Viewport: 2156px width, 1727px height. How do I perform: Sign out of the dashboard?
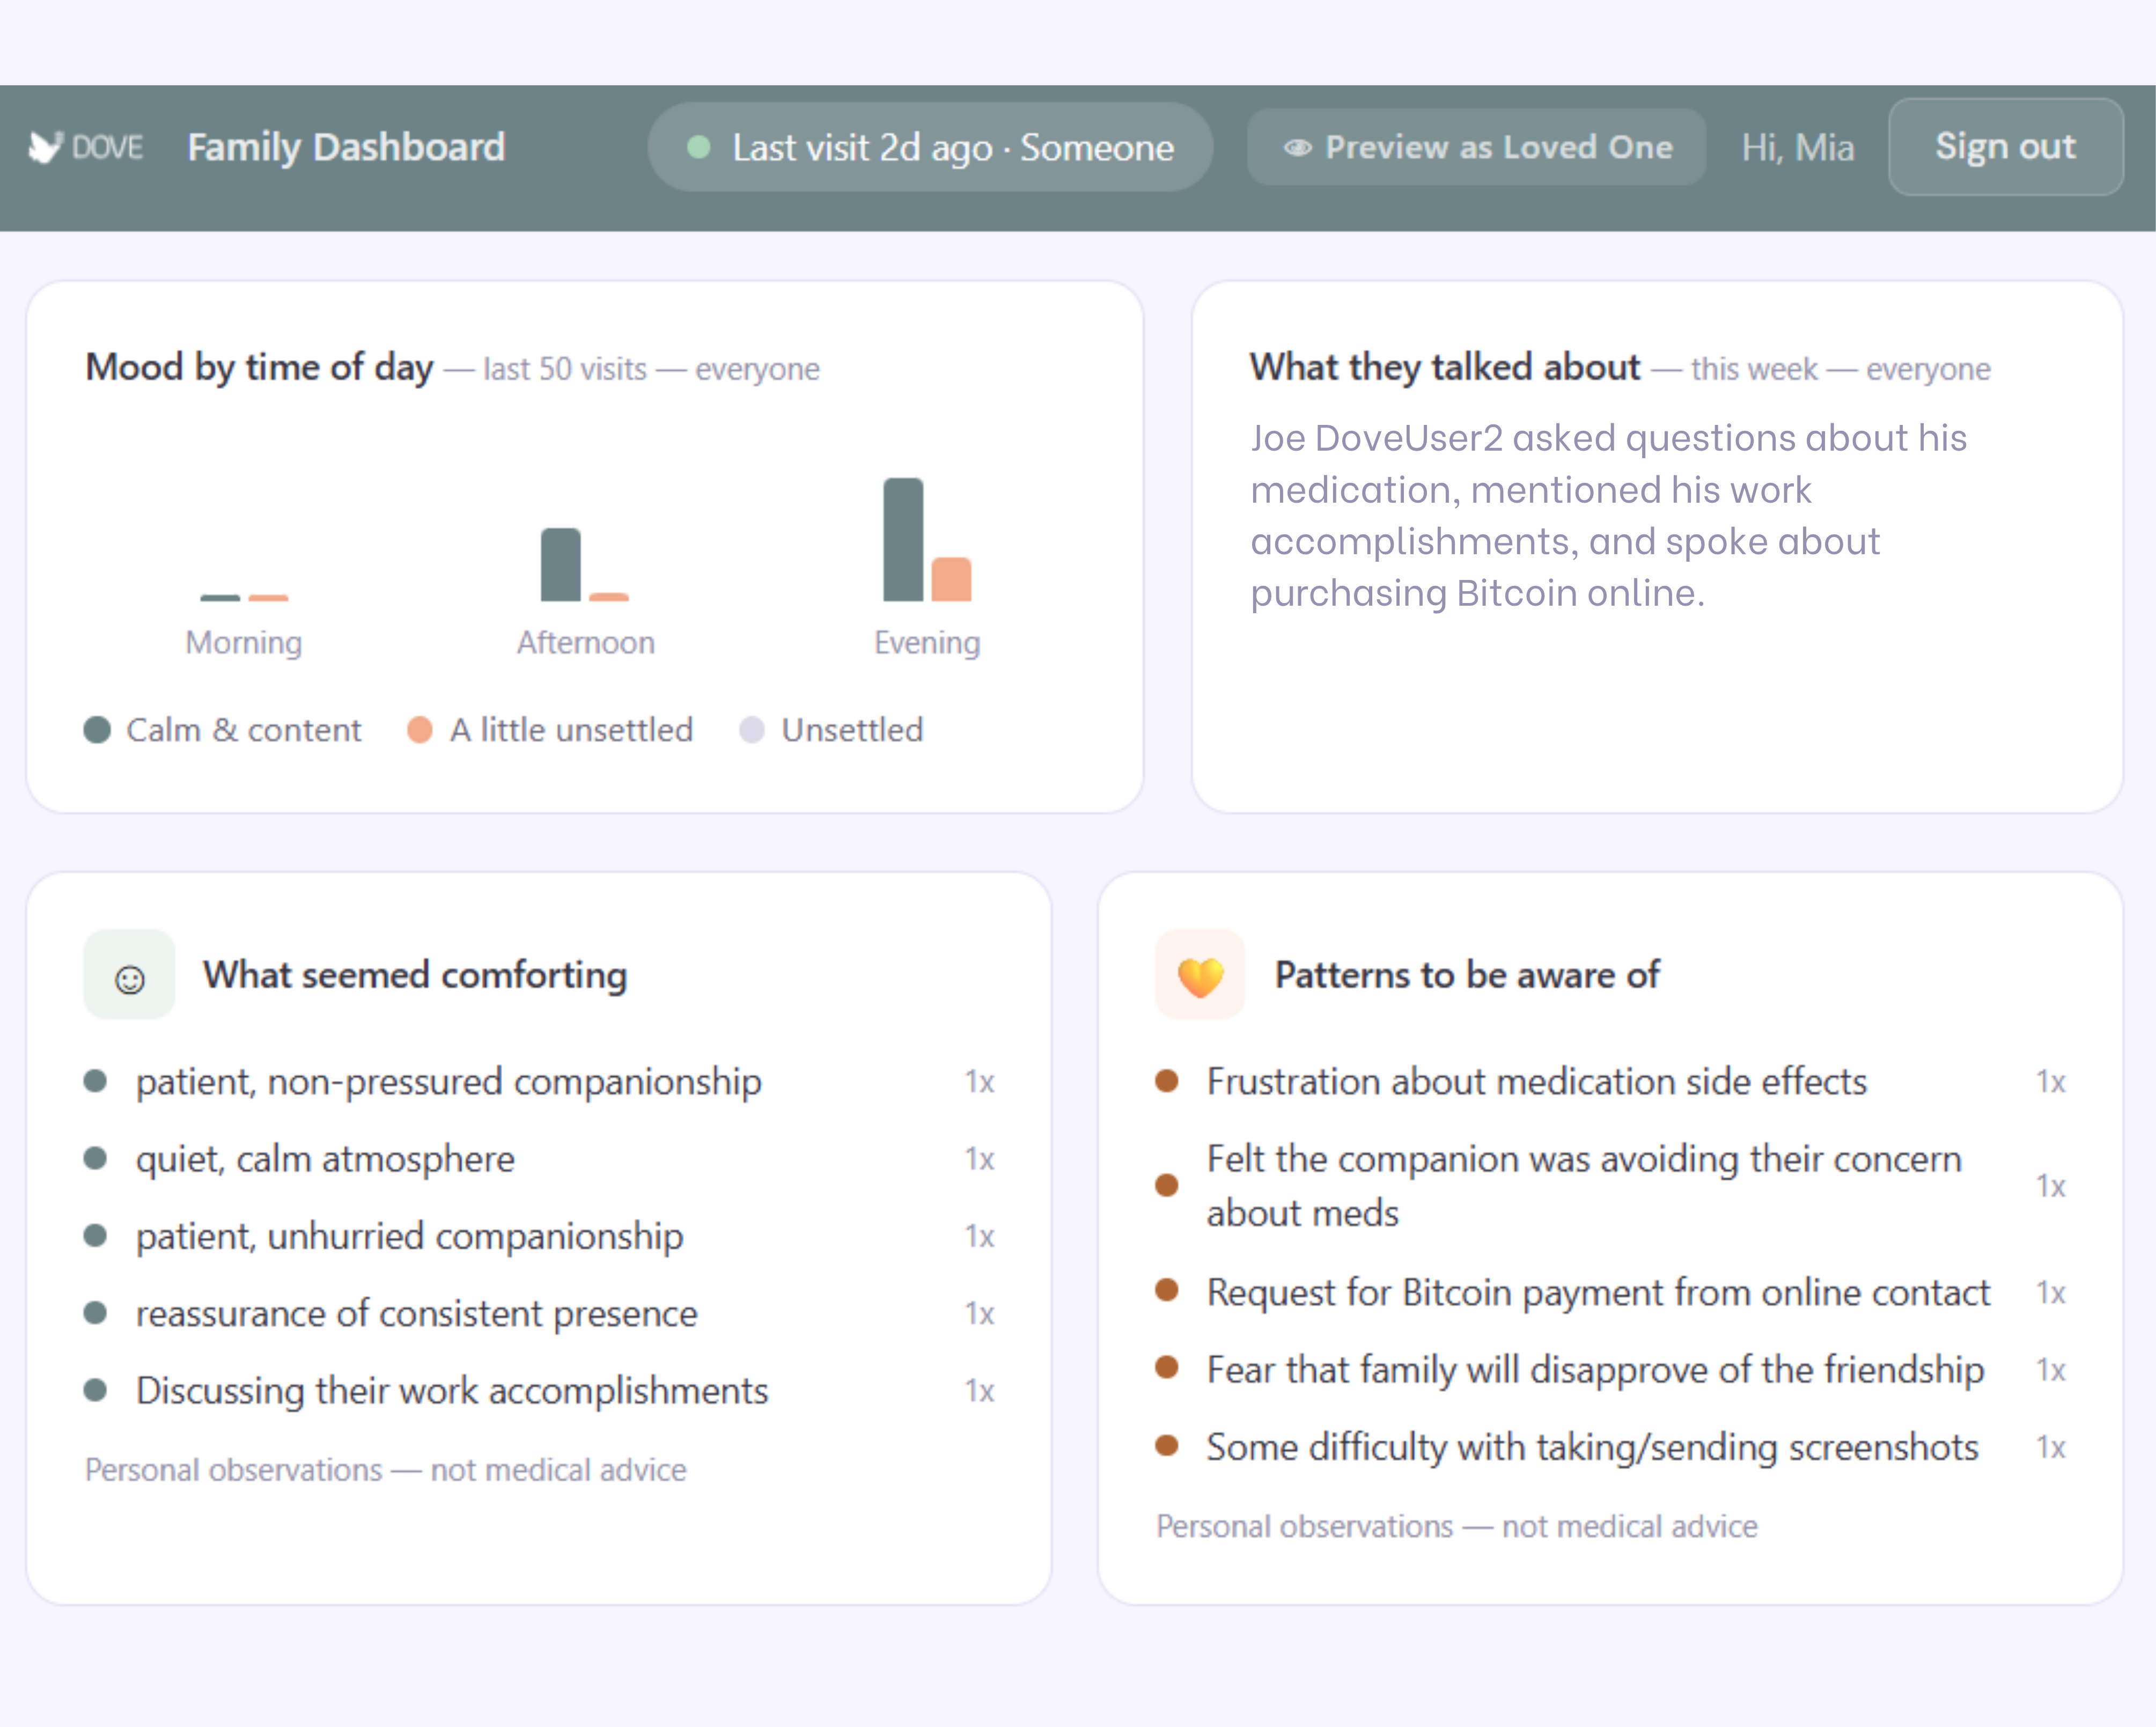(2006, 147)
